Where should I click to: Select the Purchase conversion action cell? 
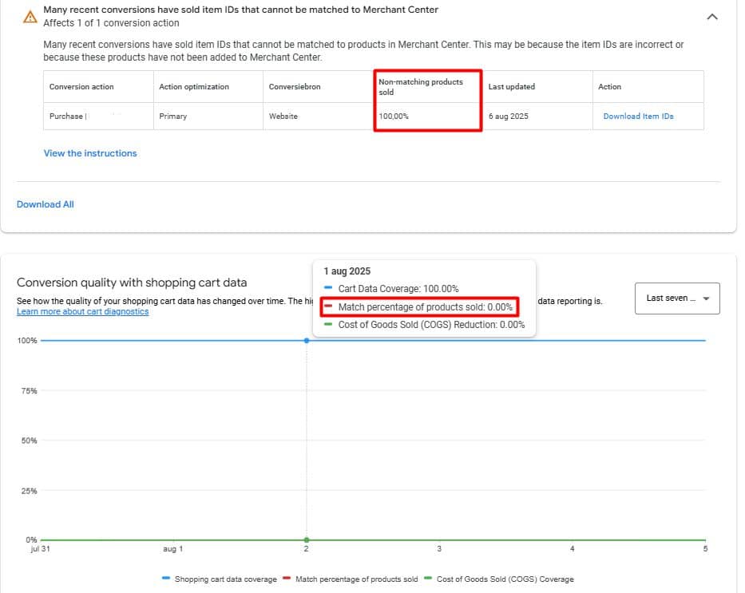click(67, 117)
